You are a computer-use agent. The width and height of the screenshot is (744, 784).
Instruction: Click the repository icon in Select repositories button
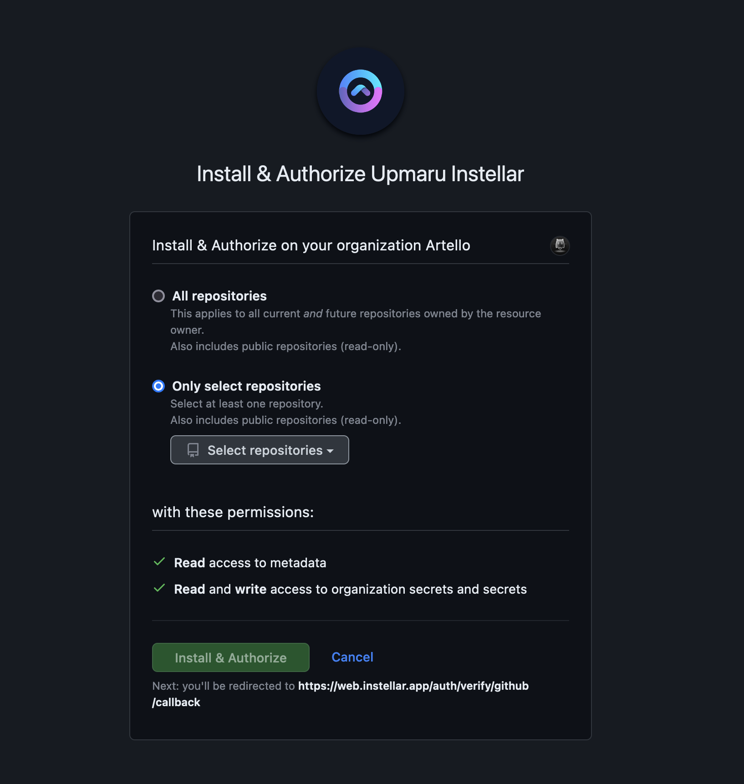193,450
